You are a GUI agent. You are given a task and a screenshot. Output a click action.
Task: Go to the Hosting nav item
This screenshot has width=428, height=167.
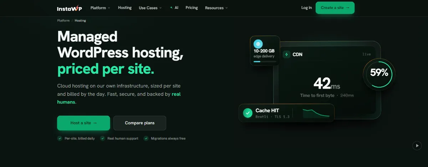click(125, 7)
